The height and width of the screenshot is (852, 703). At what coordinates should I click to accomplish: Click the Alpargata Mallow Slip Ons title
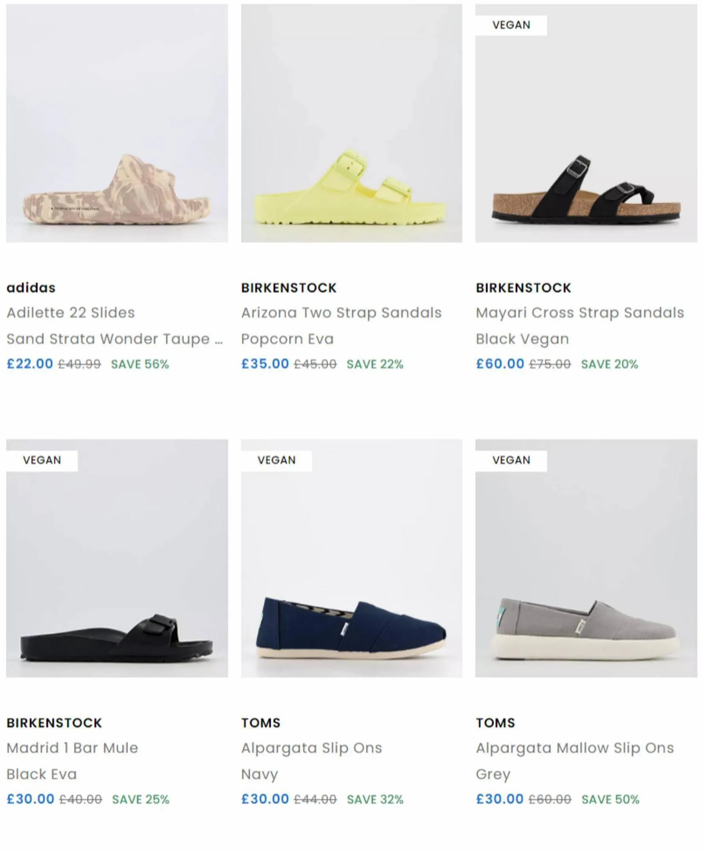point(575,748)
